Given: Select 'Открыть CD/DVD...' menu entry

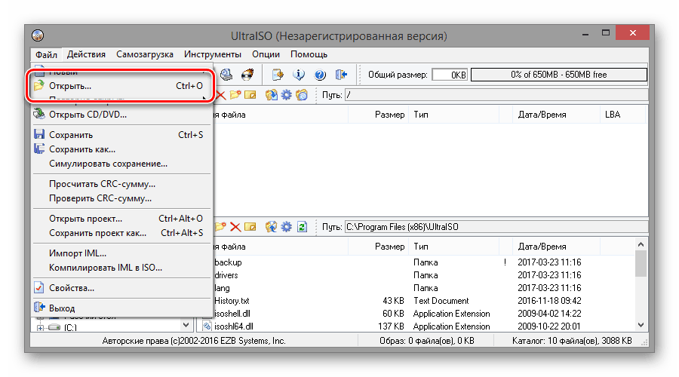Looking at the screenshot, I should [x=88, y=115].
